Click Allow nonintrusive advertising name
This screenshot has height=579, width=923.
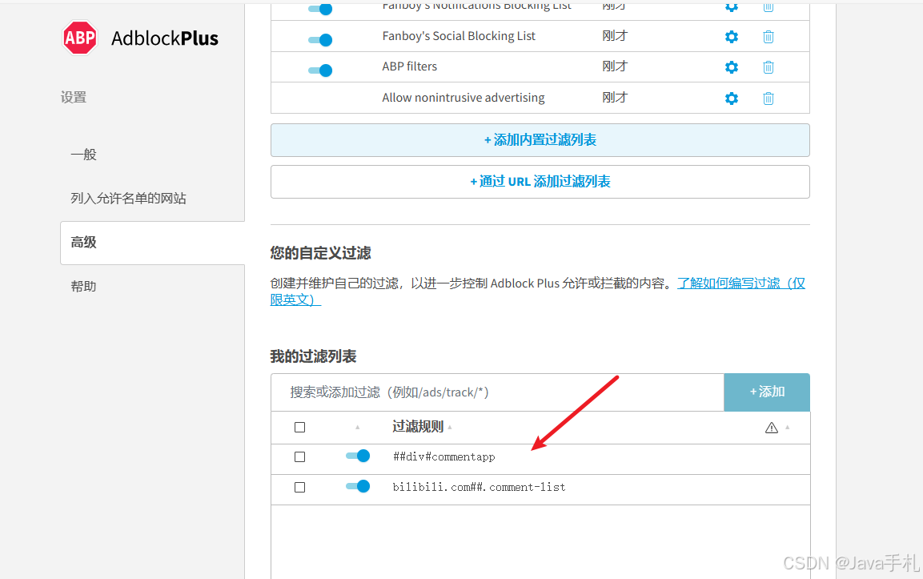coord(464,98)
